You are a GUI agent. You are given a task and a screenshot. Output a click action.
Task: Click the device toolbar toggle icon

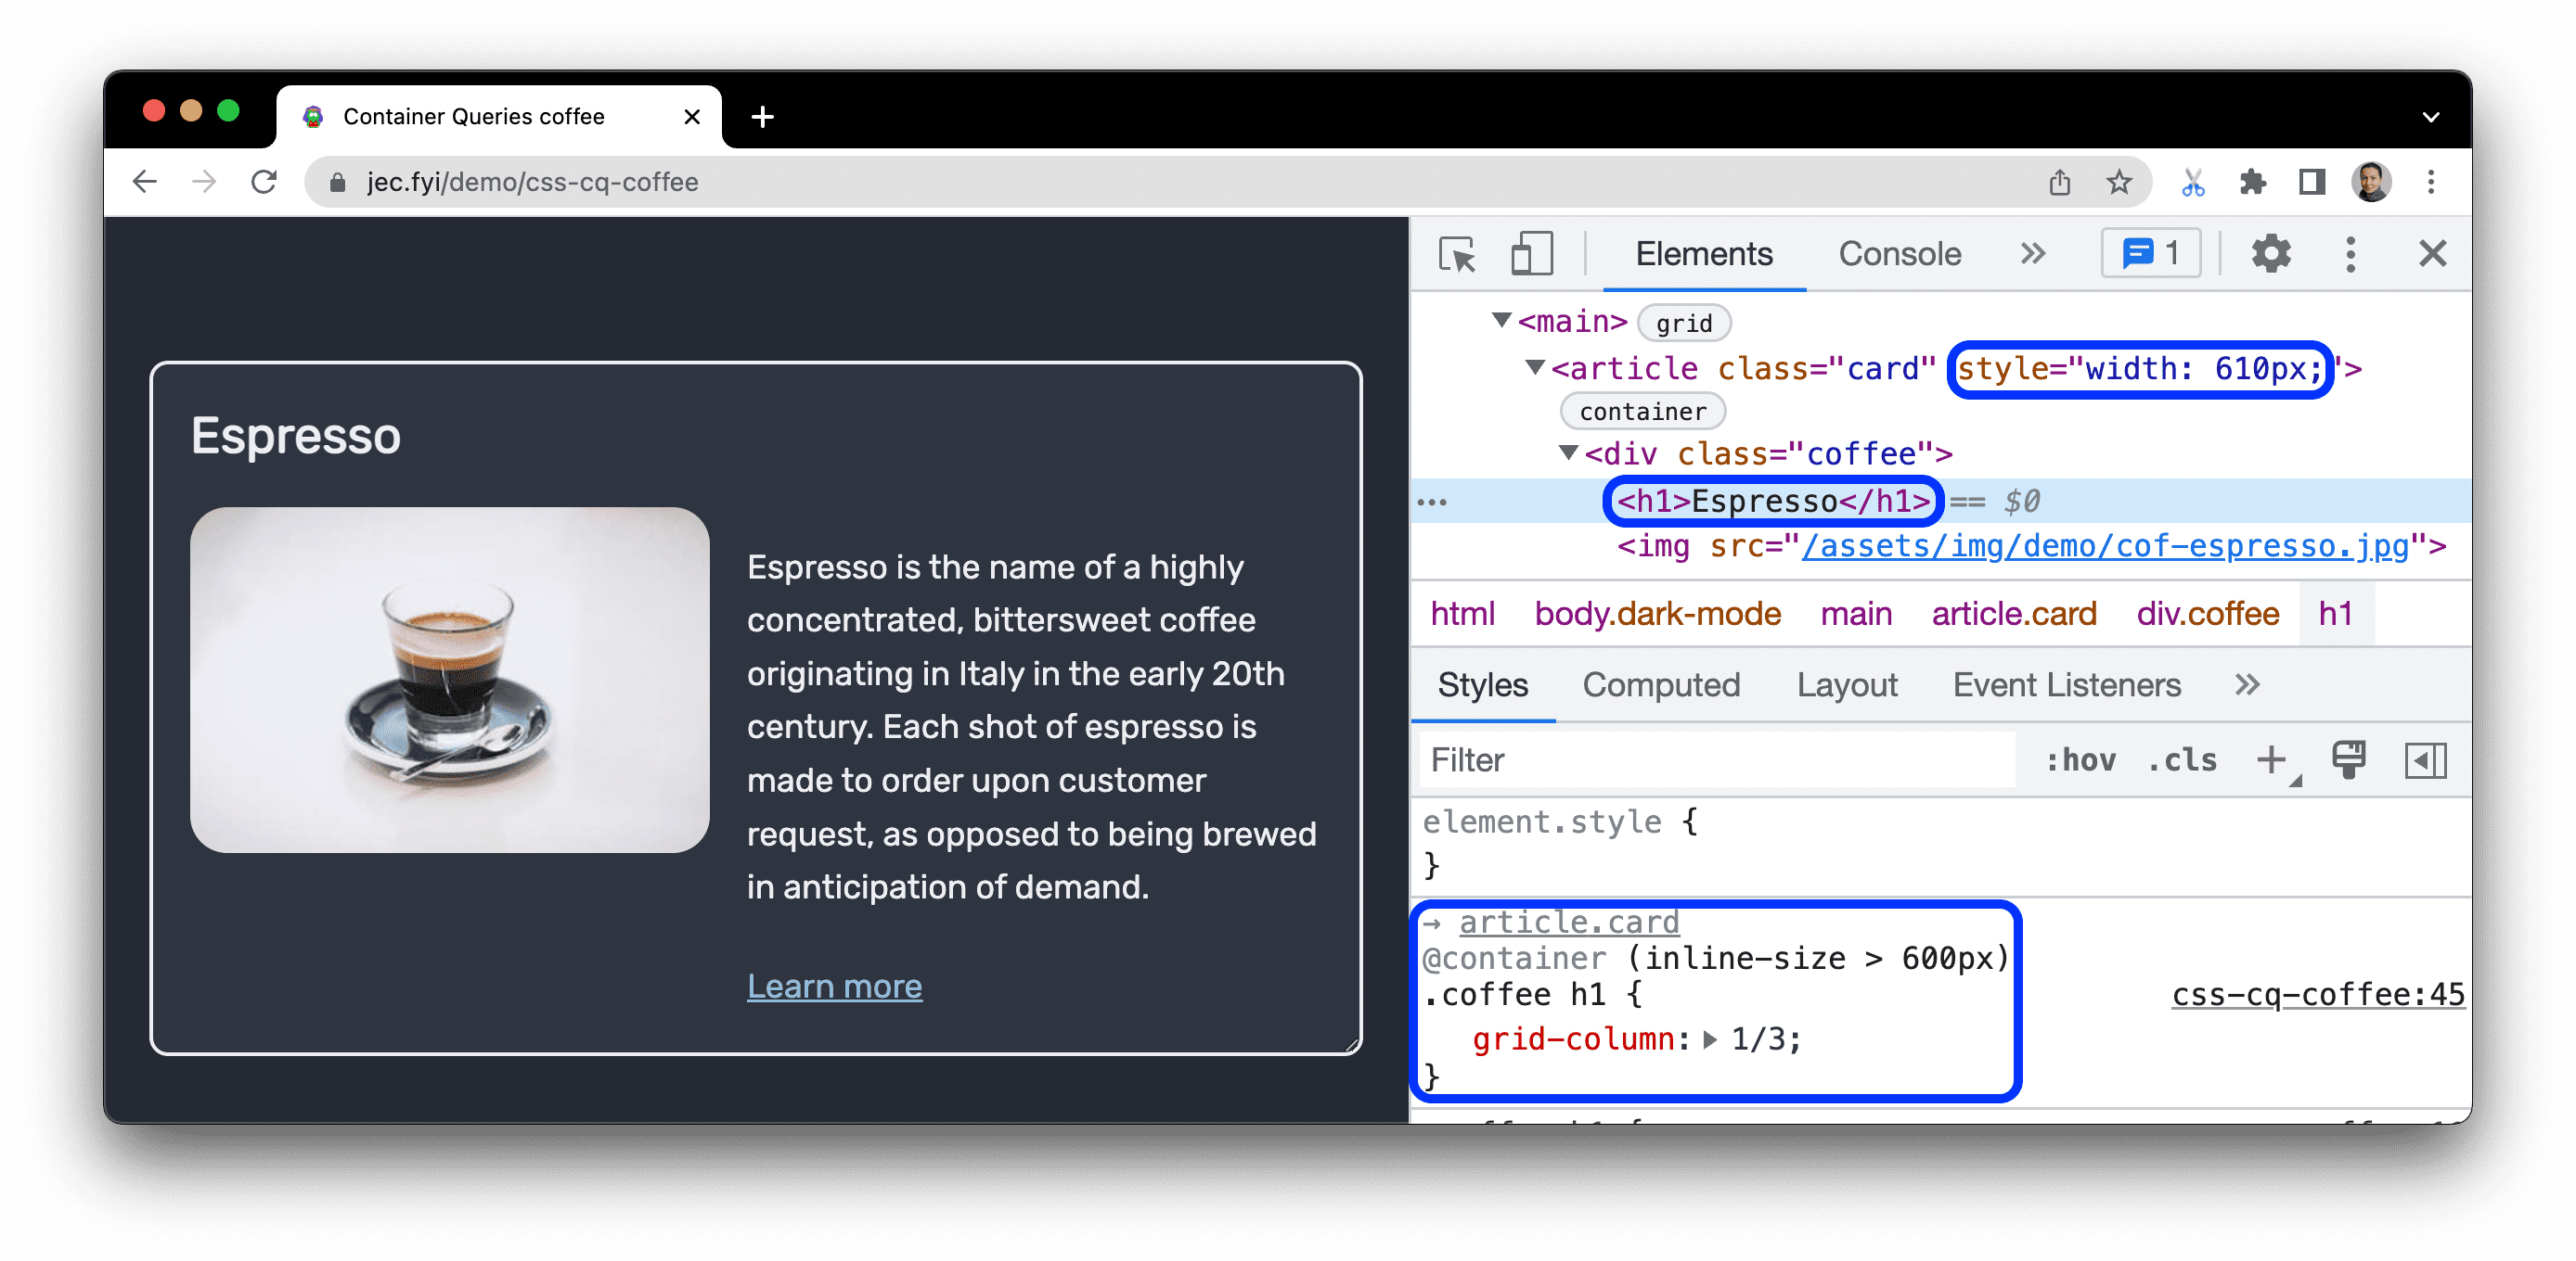point(1526,256)
